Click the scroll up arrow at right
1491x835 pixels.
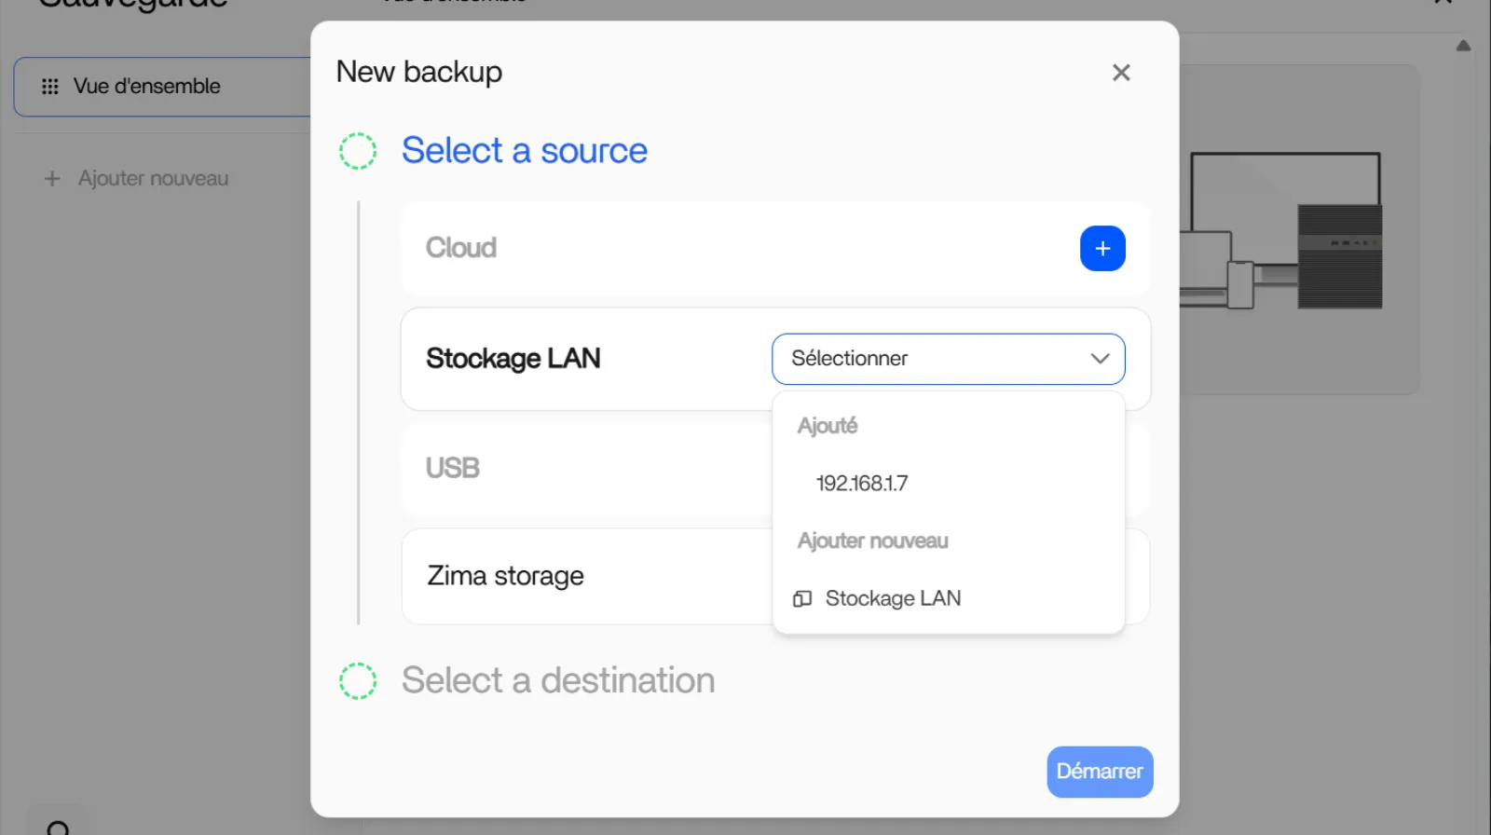(1463, 46)
